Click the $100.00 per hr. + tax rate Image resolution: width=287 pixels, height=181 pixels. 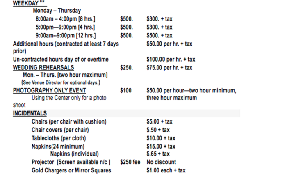click(171, 60)
